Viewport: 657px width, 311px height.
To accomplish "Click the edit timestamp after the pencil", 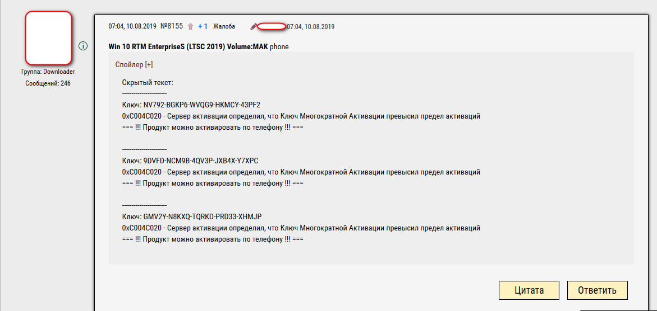I will click(x=310, y=26).
